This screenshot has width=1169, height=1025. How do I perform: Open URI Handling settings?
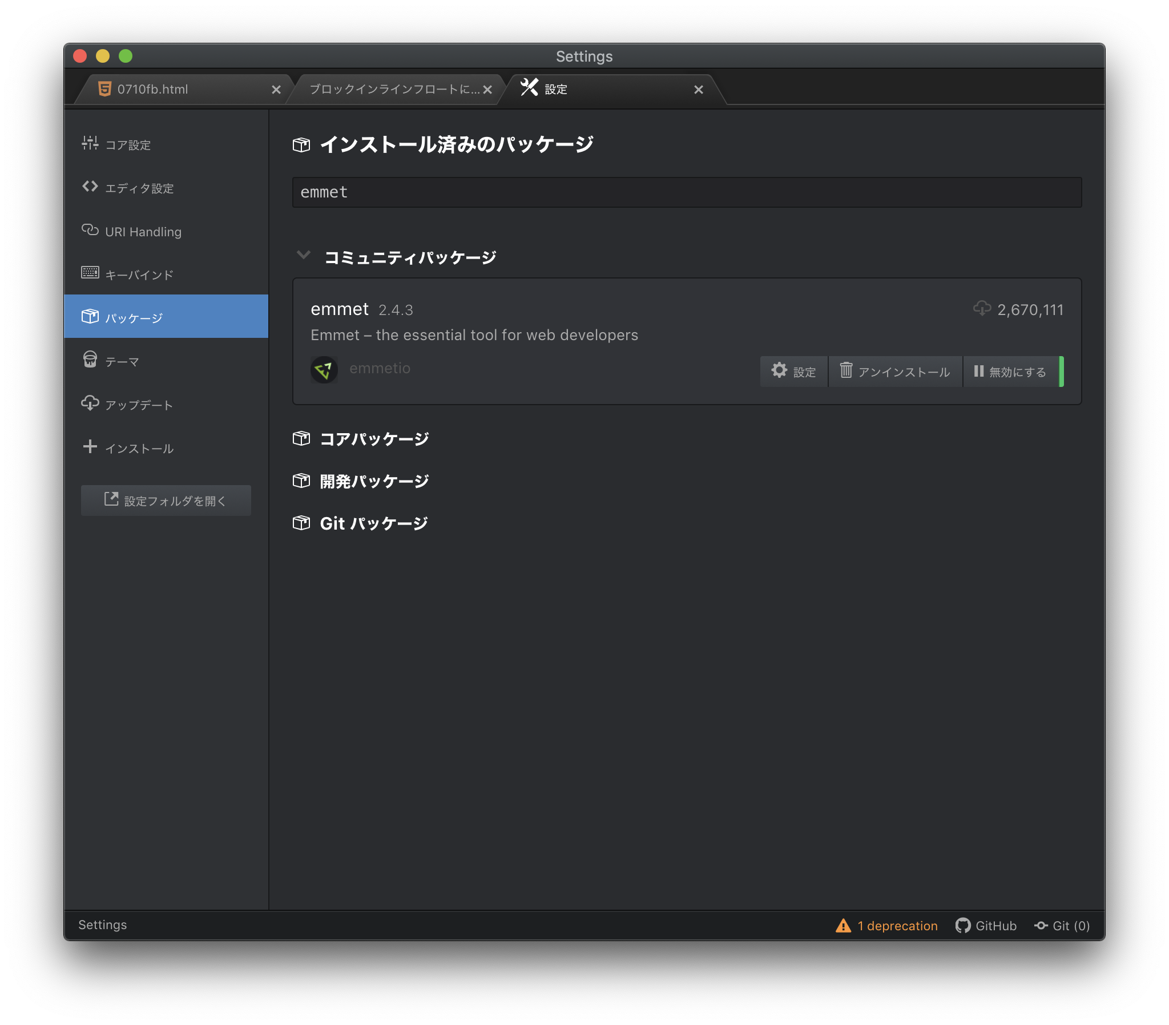tap(143, 231)
